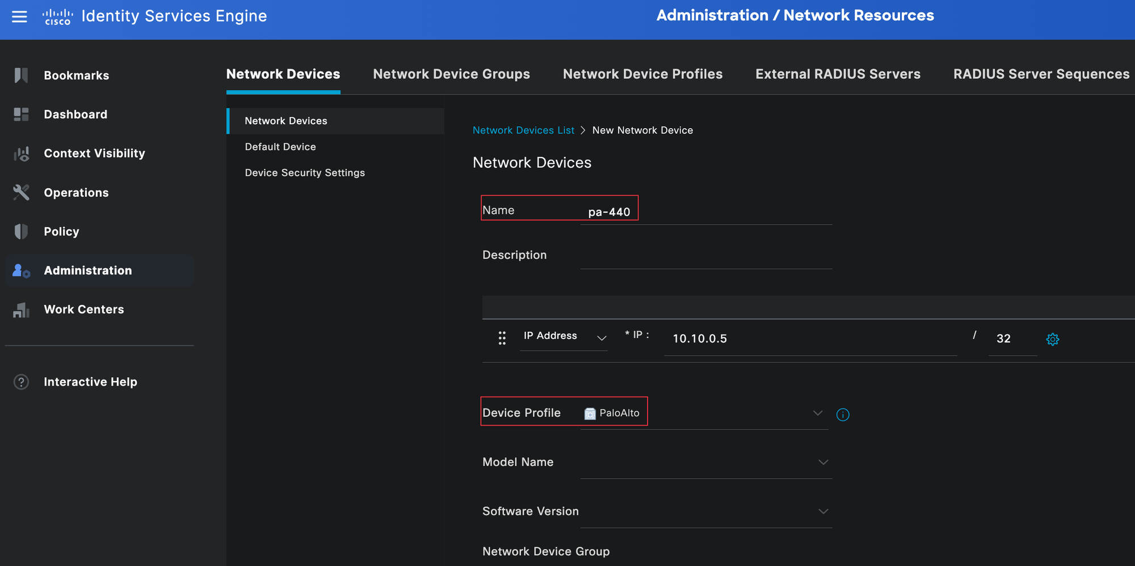Viewport: 1135px width, 566px height.
Task: Expand the Model Name dropdown
Action: (x=823, y=462)
